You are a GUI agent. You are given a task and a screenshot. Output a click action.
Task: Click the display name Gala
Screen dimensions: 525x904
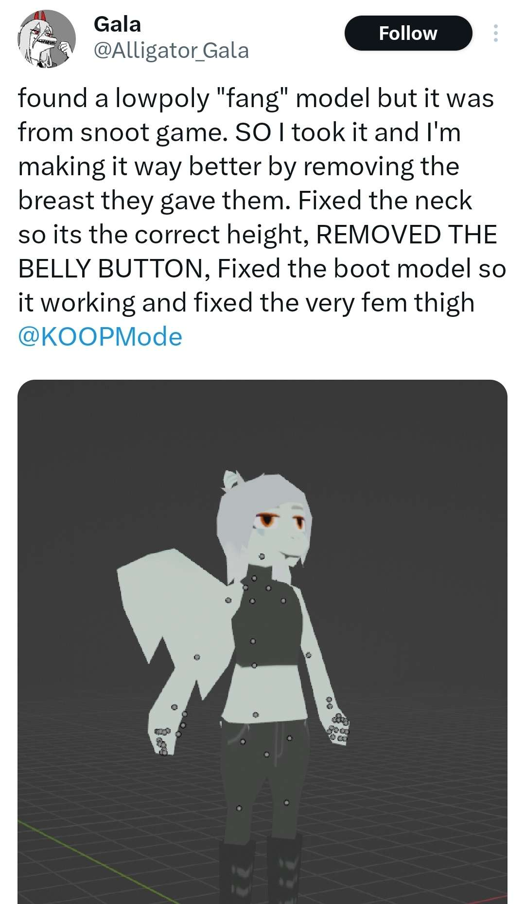(117, 24)
